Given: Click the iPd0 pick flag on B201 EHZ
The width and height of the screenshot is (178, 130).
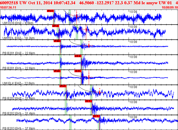Looking at the screenshot, I should 57,41.
